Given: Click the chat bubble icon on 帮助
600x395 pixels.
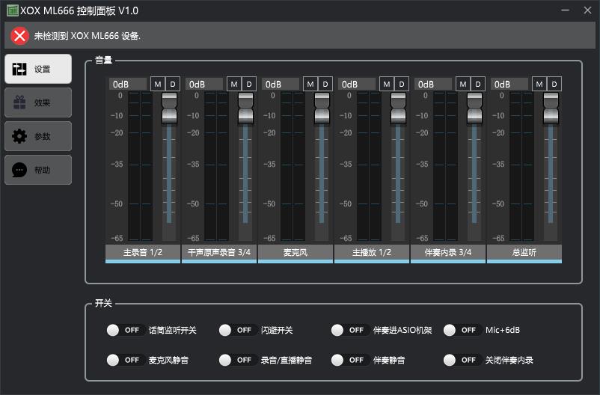Looking at the screenshot, I should pos(19,170).
